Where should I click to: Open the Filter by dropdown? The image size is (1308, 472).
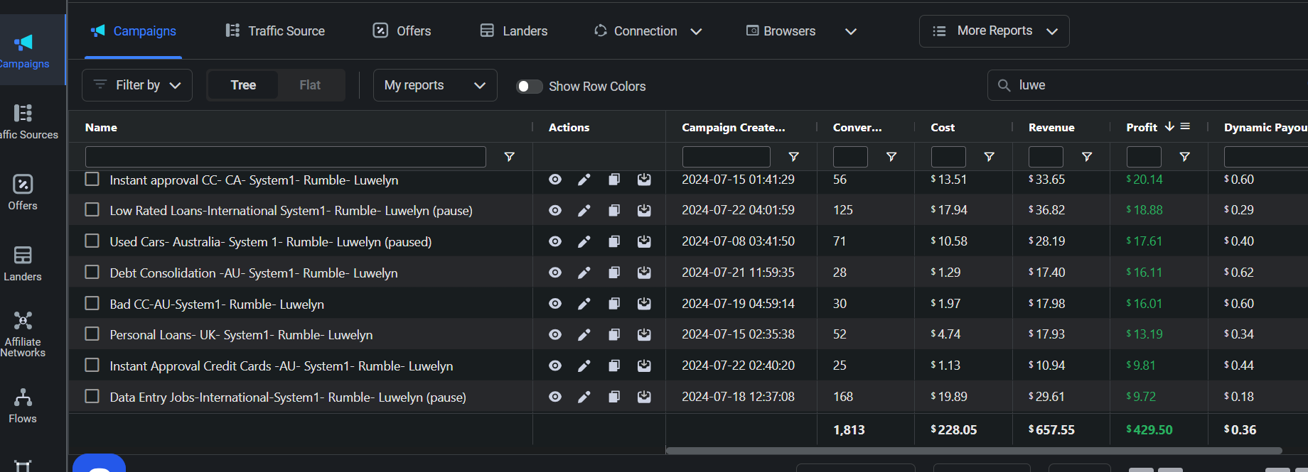tap(137, 85)
